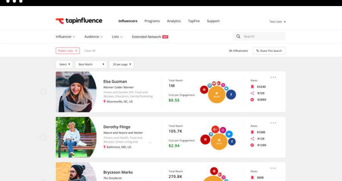Click Elsa Guzman's Instagram bubble
Image resolution: width=342 pixels, height=181 pixels.
(x=223, y=85)
